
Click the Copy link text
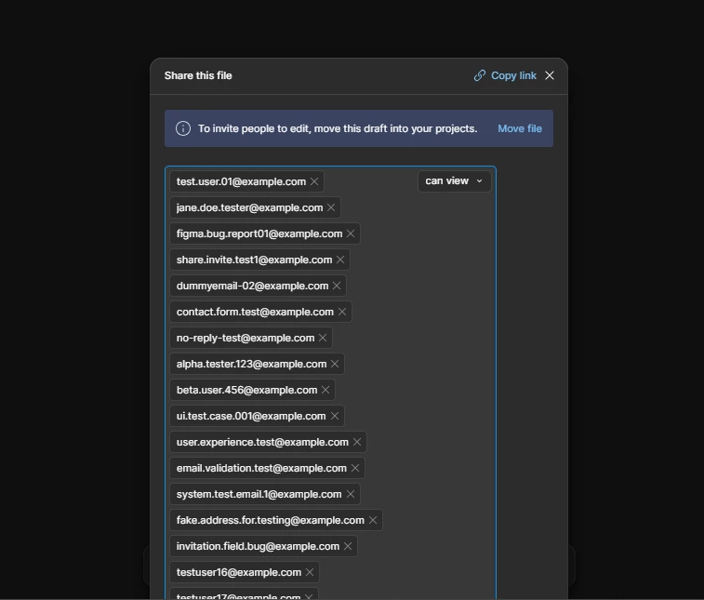[x=513, y=75]
